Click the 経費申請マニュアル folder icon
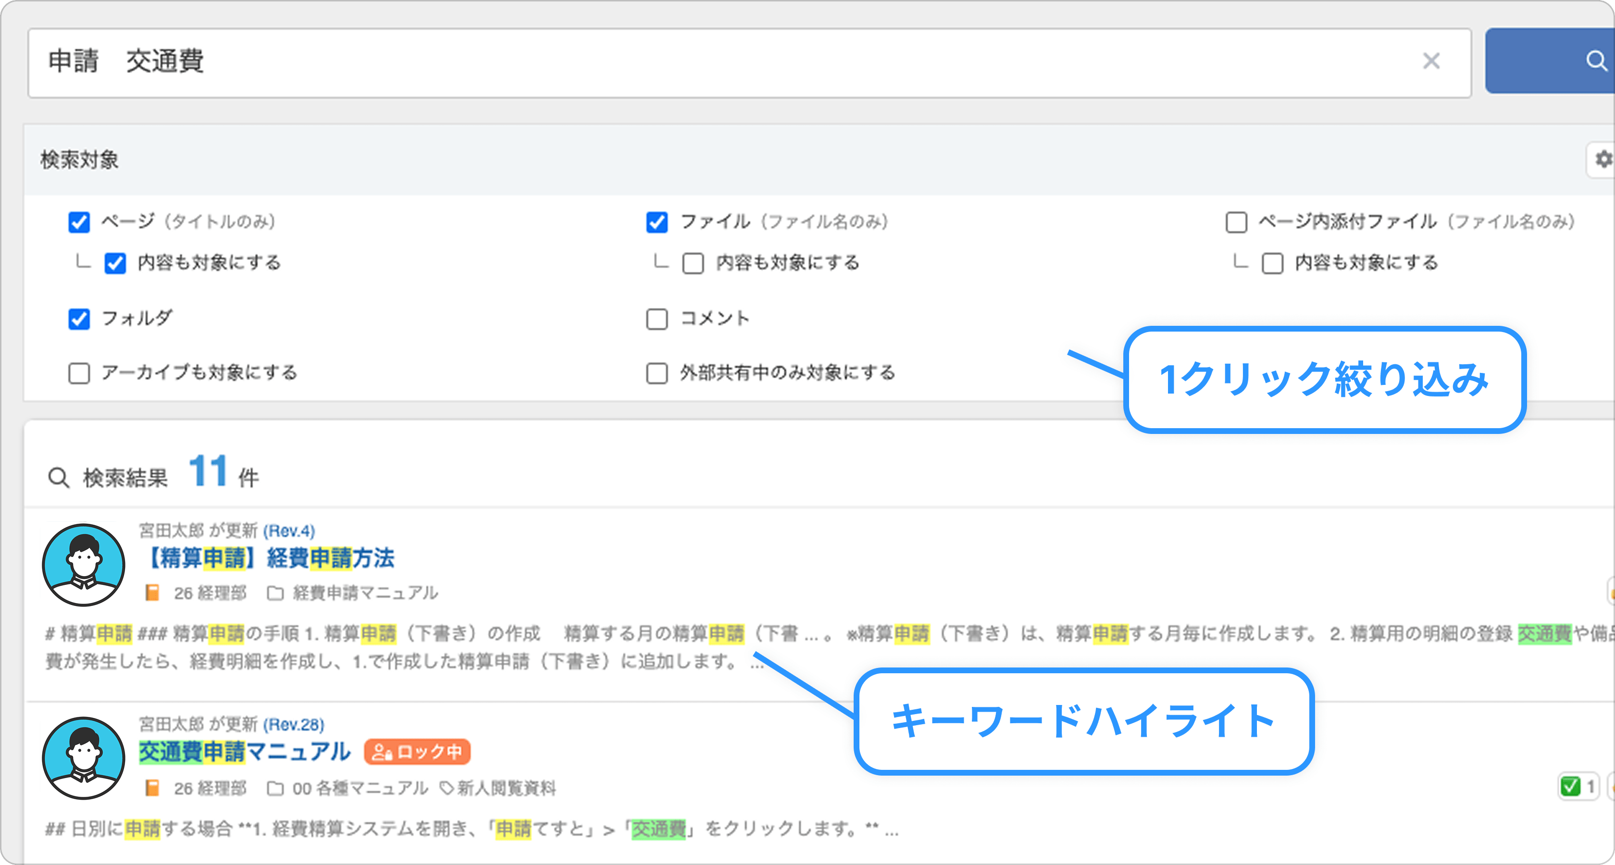The image size is (1615, 865). point(275,593)
